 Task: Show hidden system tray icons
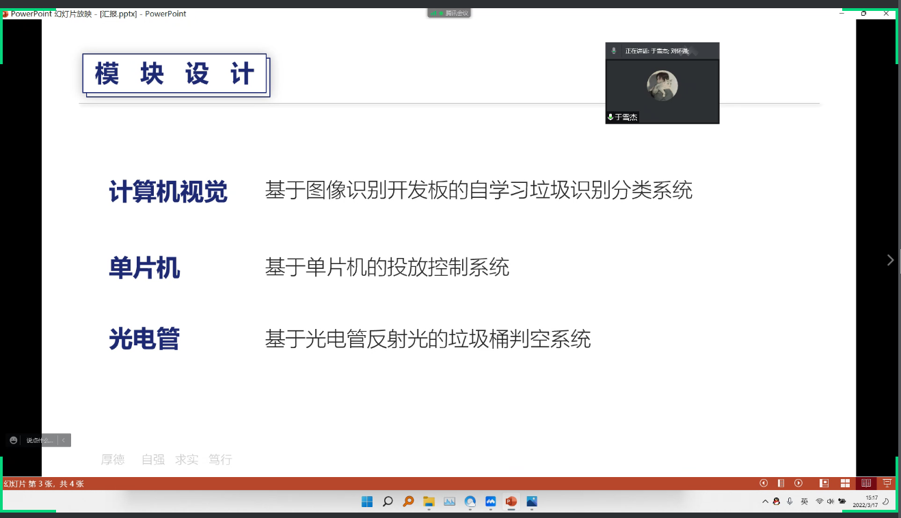click(765, 502)
